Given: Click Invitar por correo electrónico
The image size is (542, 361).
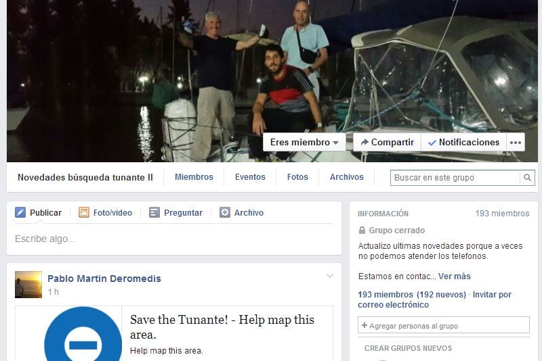Looking at the screenshot, I should pyautogui.click(x=434, y=299).
